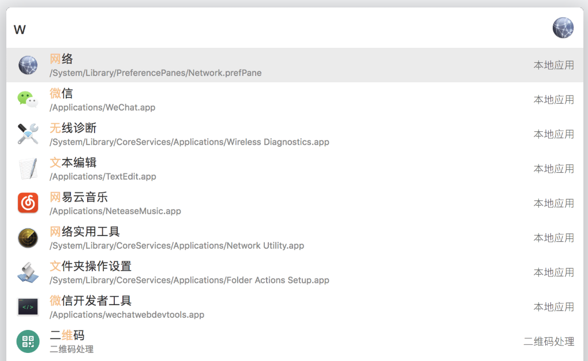The image size is (588, 361).
Task: Click the globe icon beside the search field
Action: click(563, 28)
